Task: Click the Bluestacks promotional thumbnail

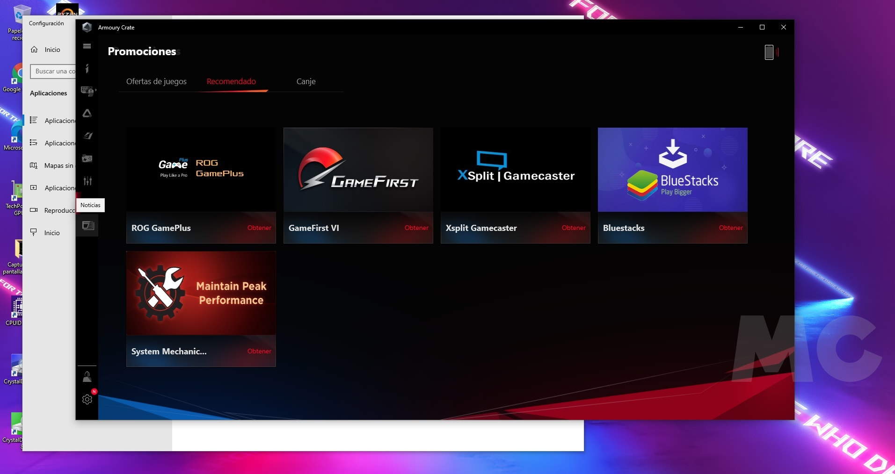Action: (672, 170)
